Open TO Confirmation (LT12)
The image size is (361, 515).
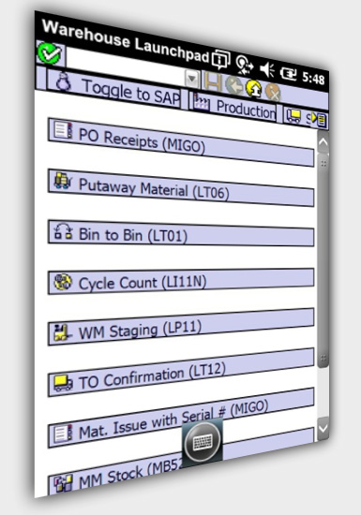coord(181,373)
